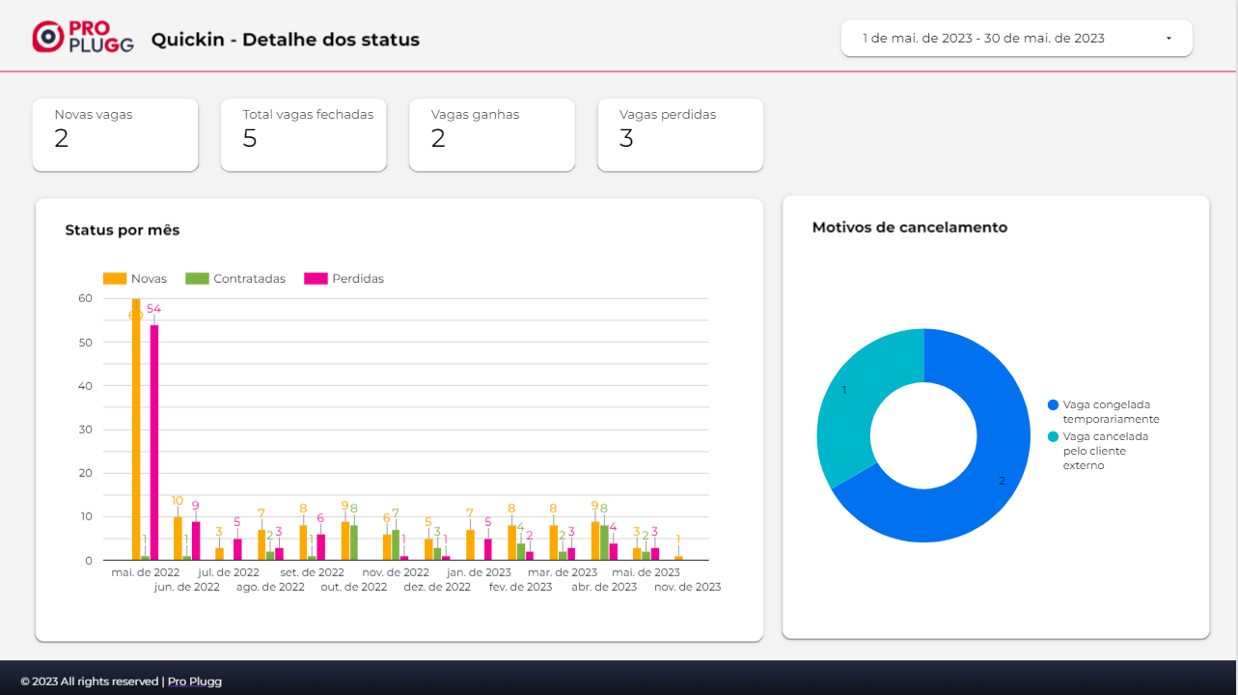Screen dimensions: 1238x695
Task: Click the orange bar for jun. de 2022
Action: (178, 538)
